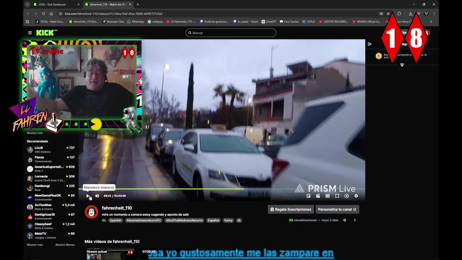462x260 pixels.
Task: Open MeinTV recommended channel
Action: pos(51,235)
